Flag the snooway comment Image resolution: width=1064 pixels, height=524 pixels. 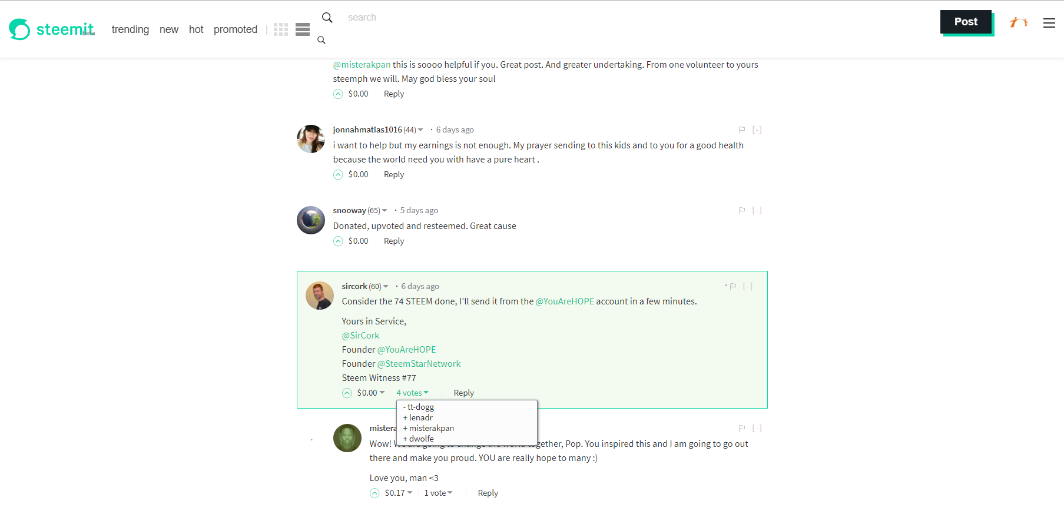742,211
